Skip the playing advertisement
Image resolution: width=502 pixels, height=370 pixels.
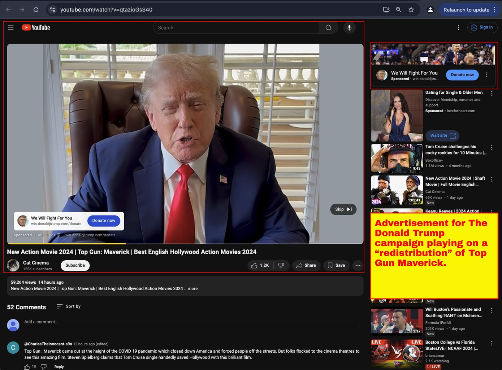point(343,209)
